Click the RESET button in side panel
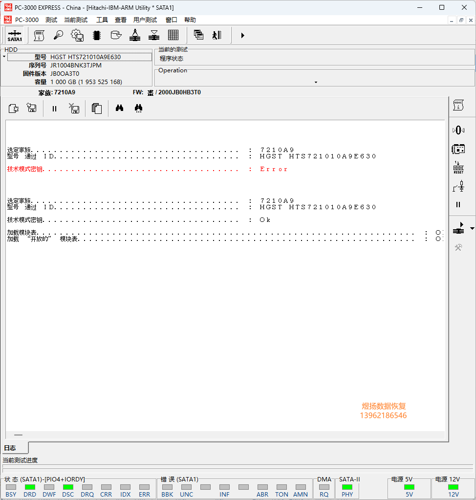476x500 pixels. (x=458, y=168)
